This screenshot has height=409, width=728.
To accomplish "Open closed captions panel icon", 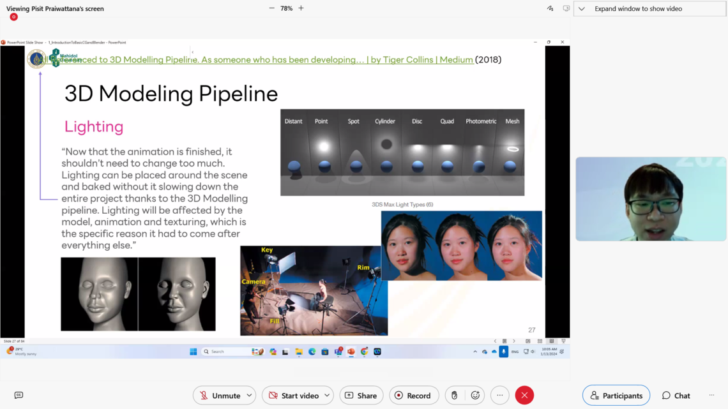I will coord(19,396).
